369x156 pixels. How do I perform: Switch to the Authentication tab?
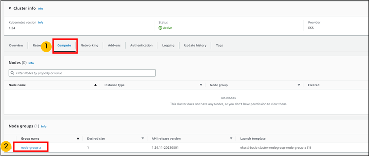pyautogui.click(x=141, y=45)
